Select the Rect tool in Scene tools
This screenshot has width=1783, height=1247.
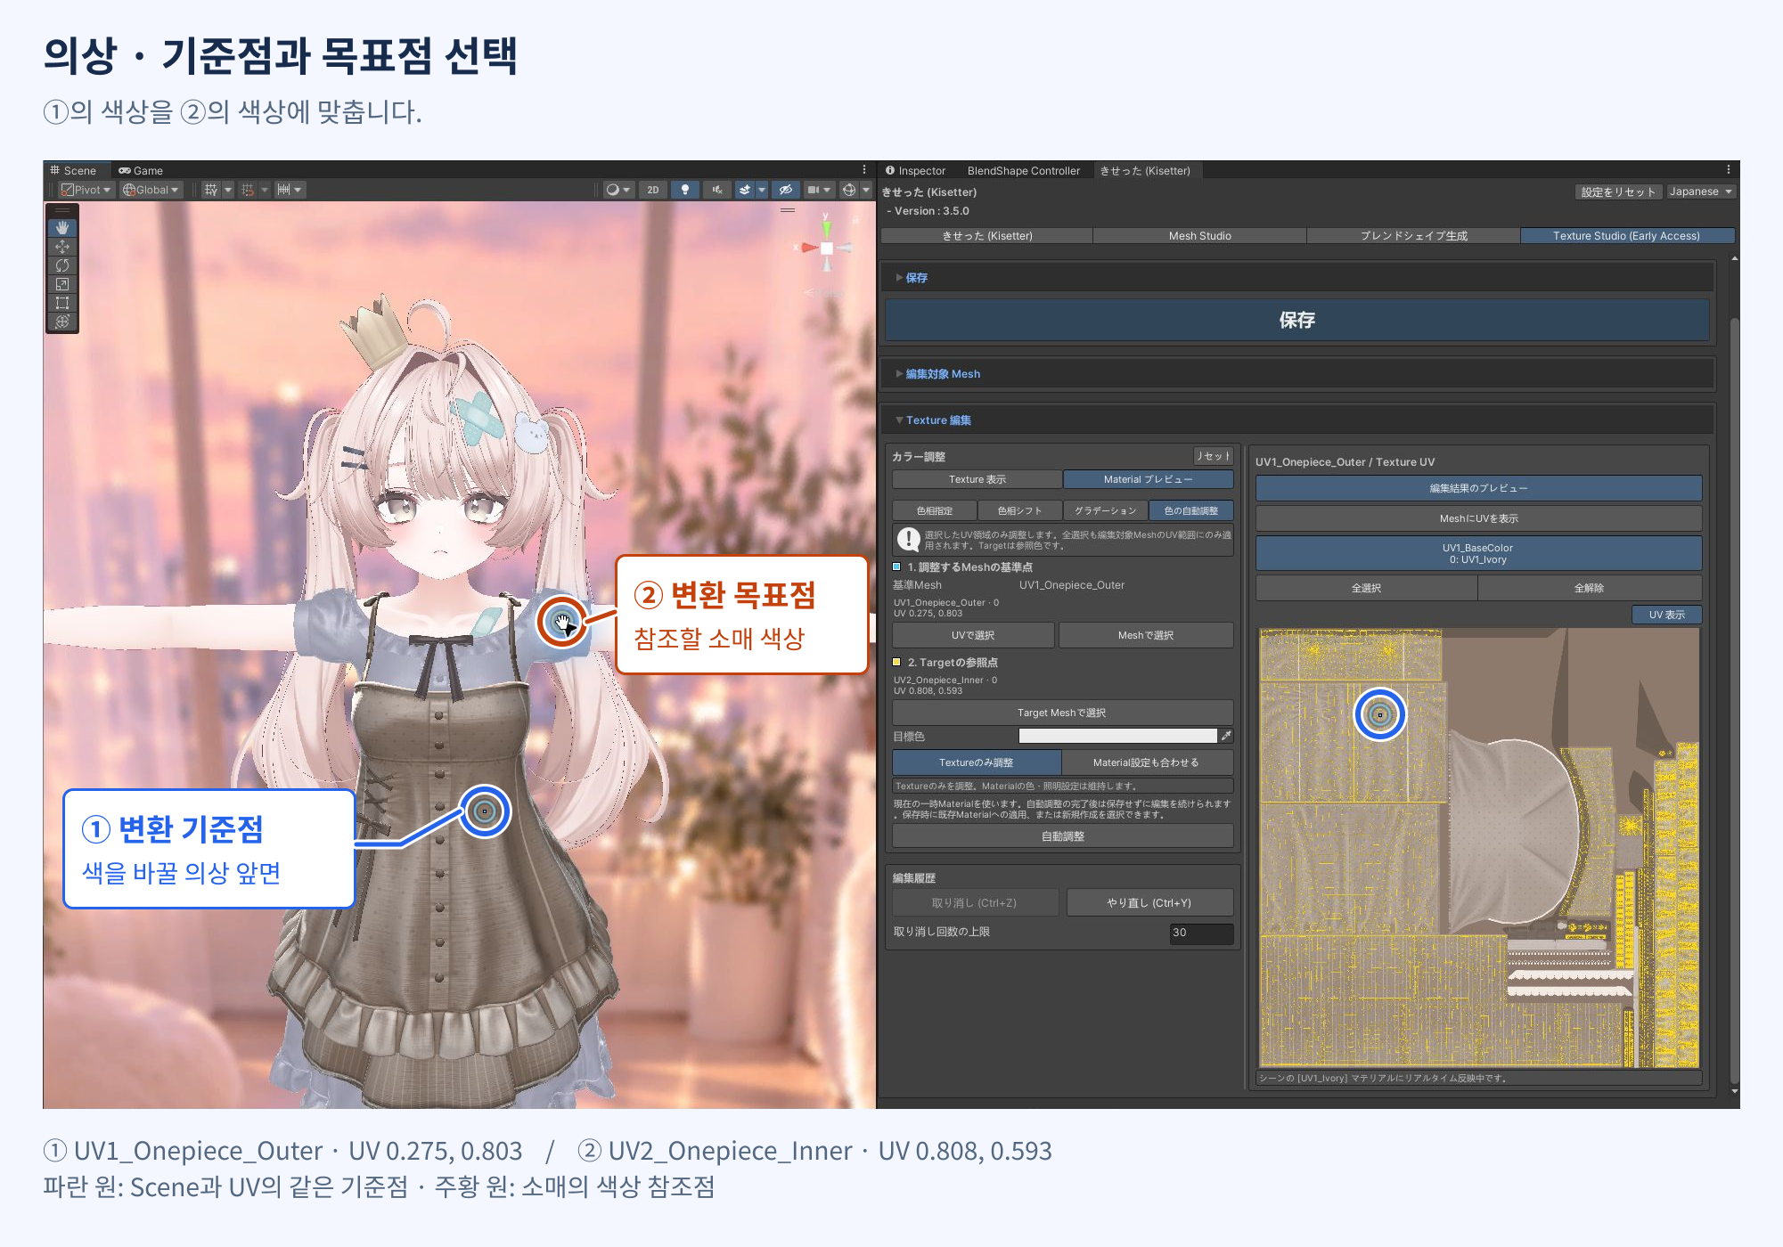click(62, 303)
